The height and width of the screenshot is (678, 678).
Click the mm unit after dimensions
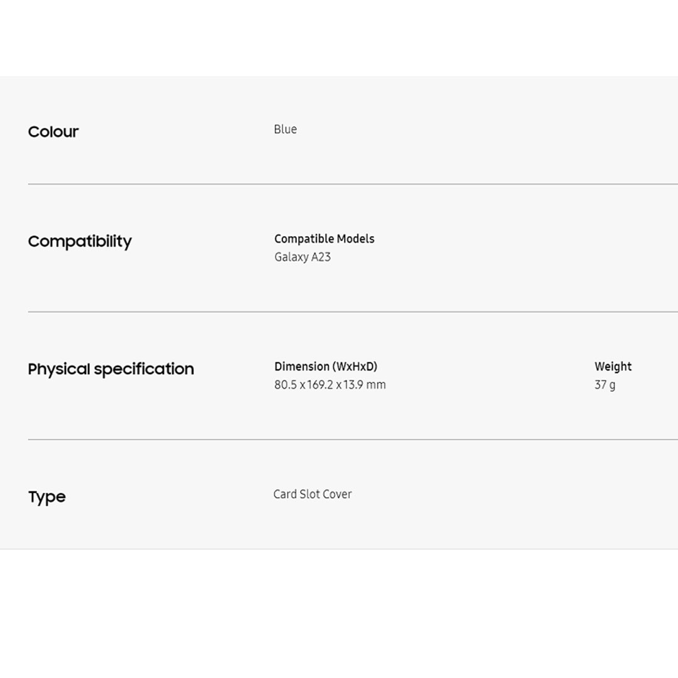coord(376,385)
